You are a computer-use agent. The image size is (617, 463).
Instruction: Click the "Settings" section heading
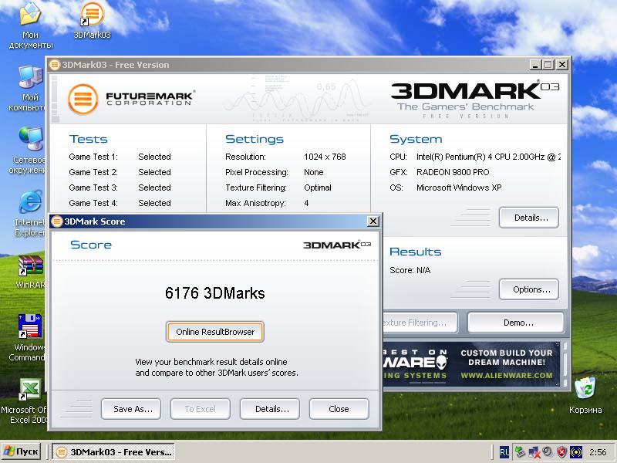(255, 139)
